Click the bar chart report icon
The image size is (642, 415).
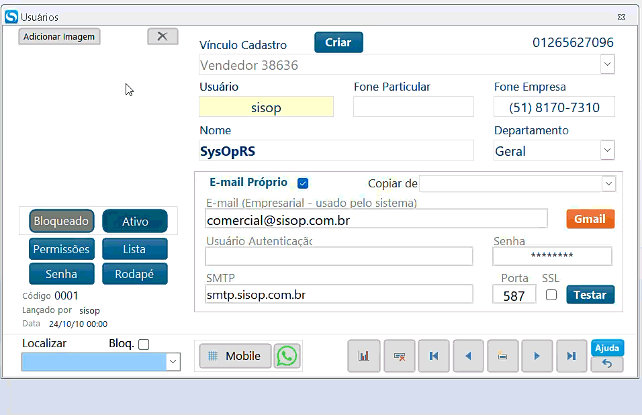(364, 356)
